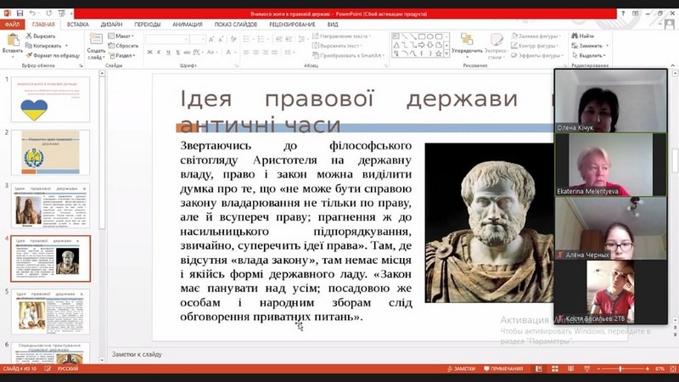The height and width of the screenshot is (382, 679).
Task: Click Reset (Сбросить) slide command
Action: 123,46
